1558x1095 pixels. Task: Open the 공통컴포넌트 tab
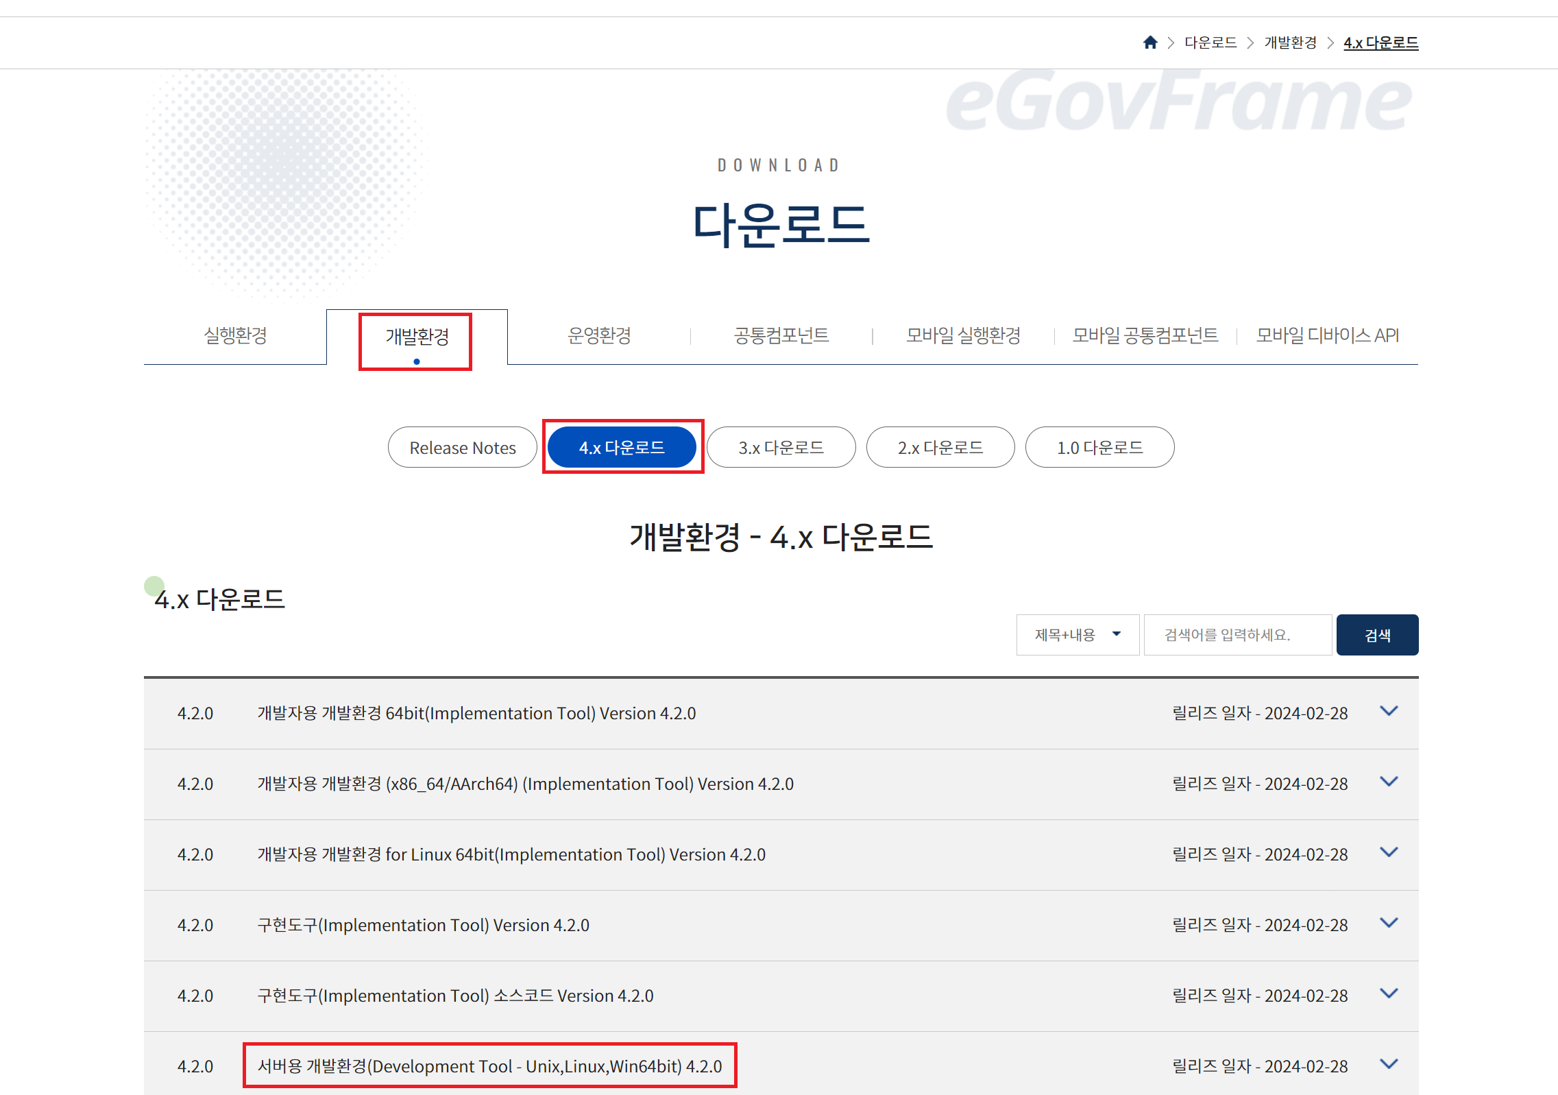[781, 336]
